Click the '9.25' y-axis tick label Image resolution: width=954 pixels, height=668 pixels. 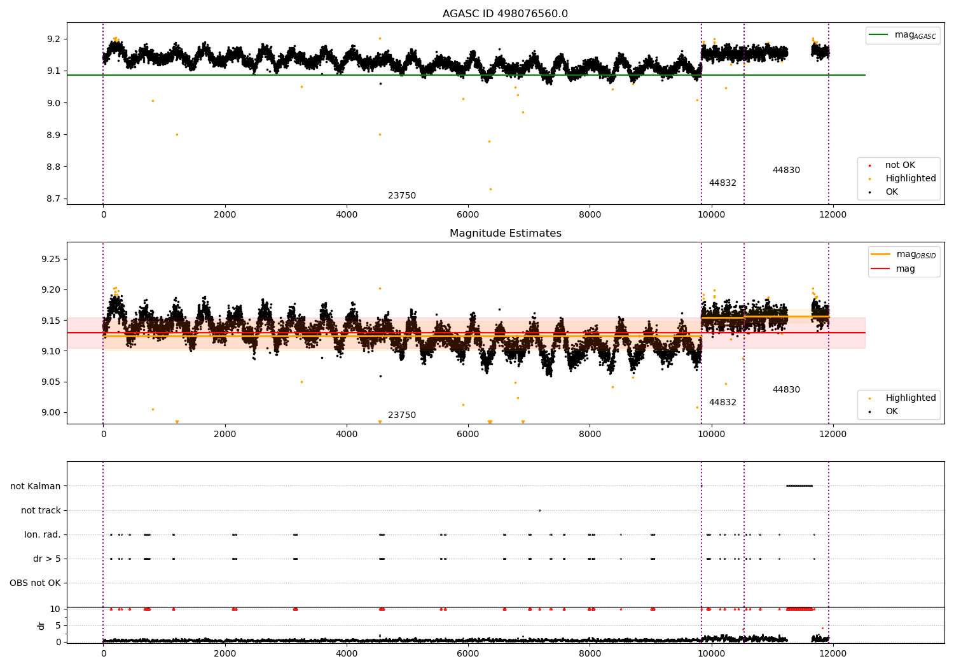51,260
